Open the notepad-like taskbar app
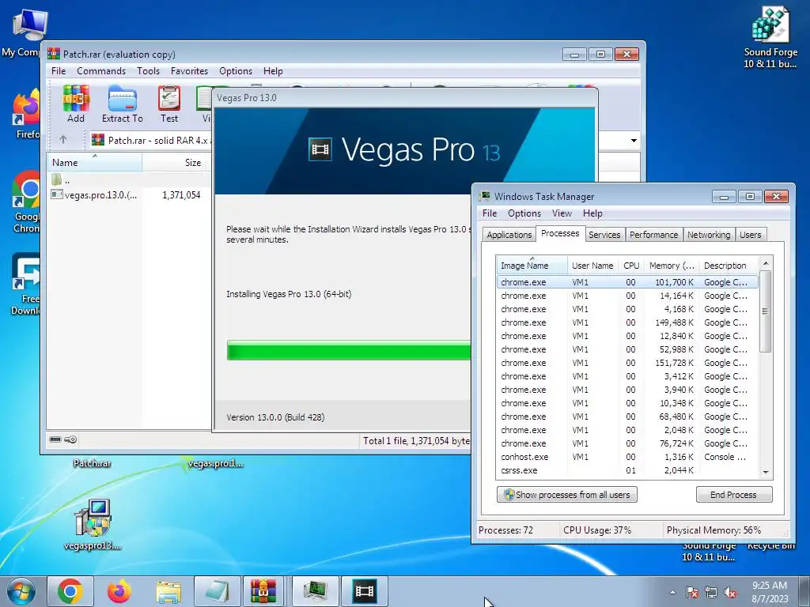Image resolution: width=810 pixels, height=607 pixels. (x=218, y=591)
